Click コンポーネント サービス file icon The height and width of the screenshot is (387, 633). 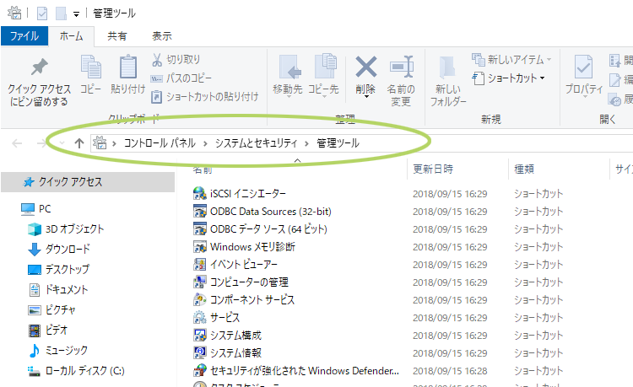pyautogui.click(x=200, y=300)
